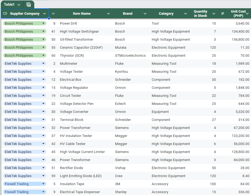Screen dimensions: 251x195
Task: Open supplier chip for Thyristor (SCR) row
Action: [x=25, y=56]
